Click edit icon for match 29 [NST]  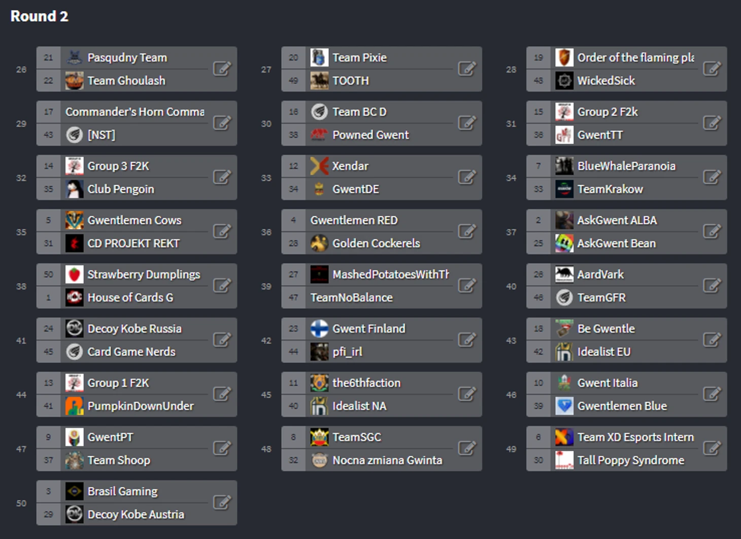pos(222,123)
